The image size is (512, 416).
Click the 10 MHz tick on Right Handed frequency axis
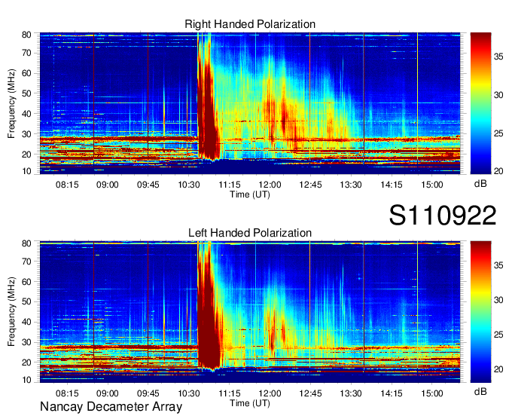click(x=26, y=171)
